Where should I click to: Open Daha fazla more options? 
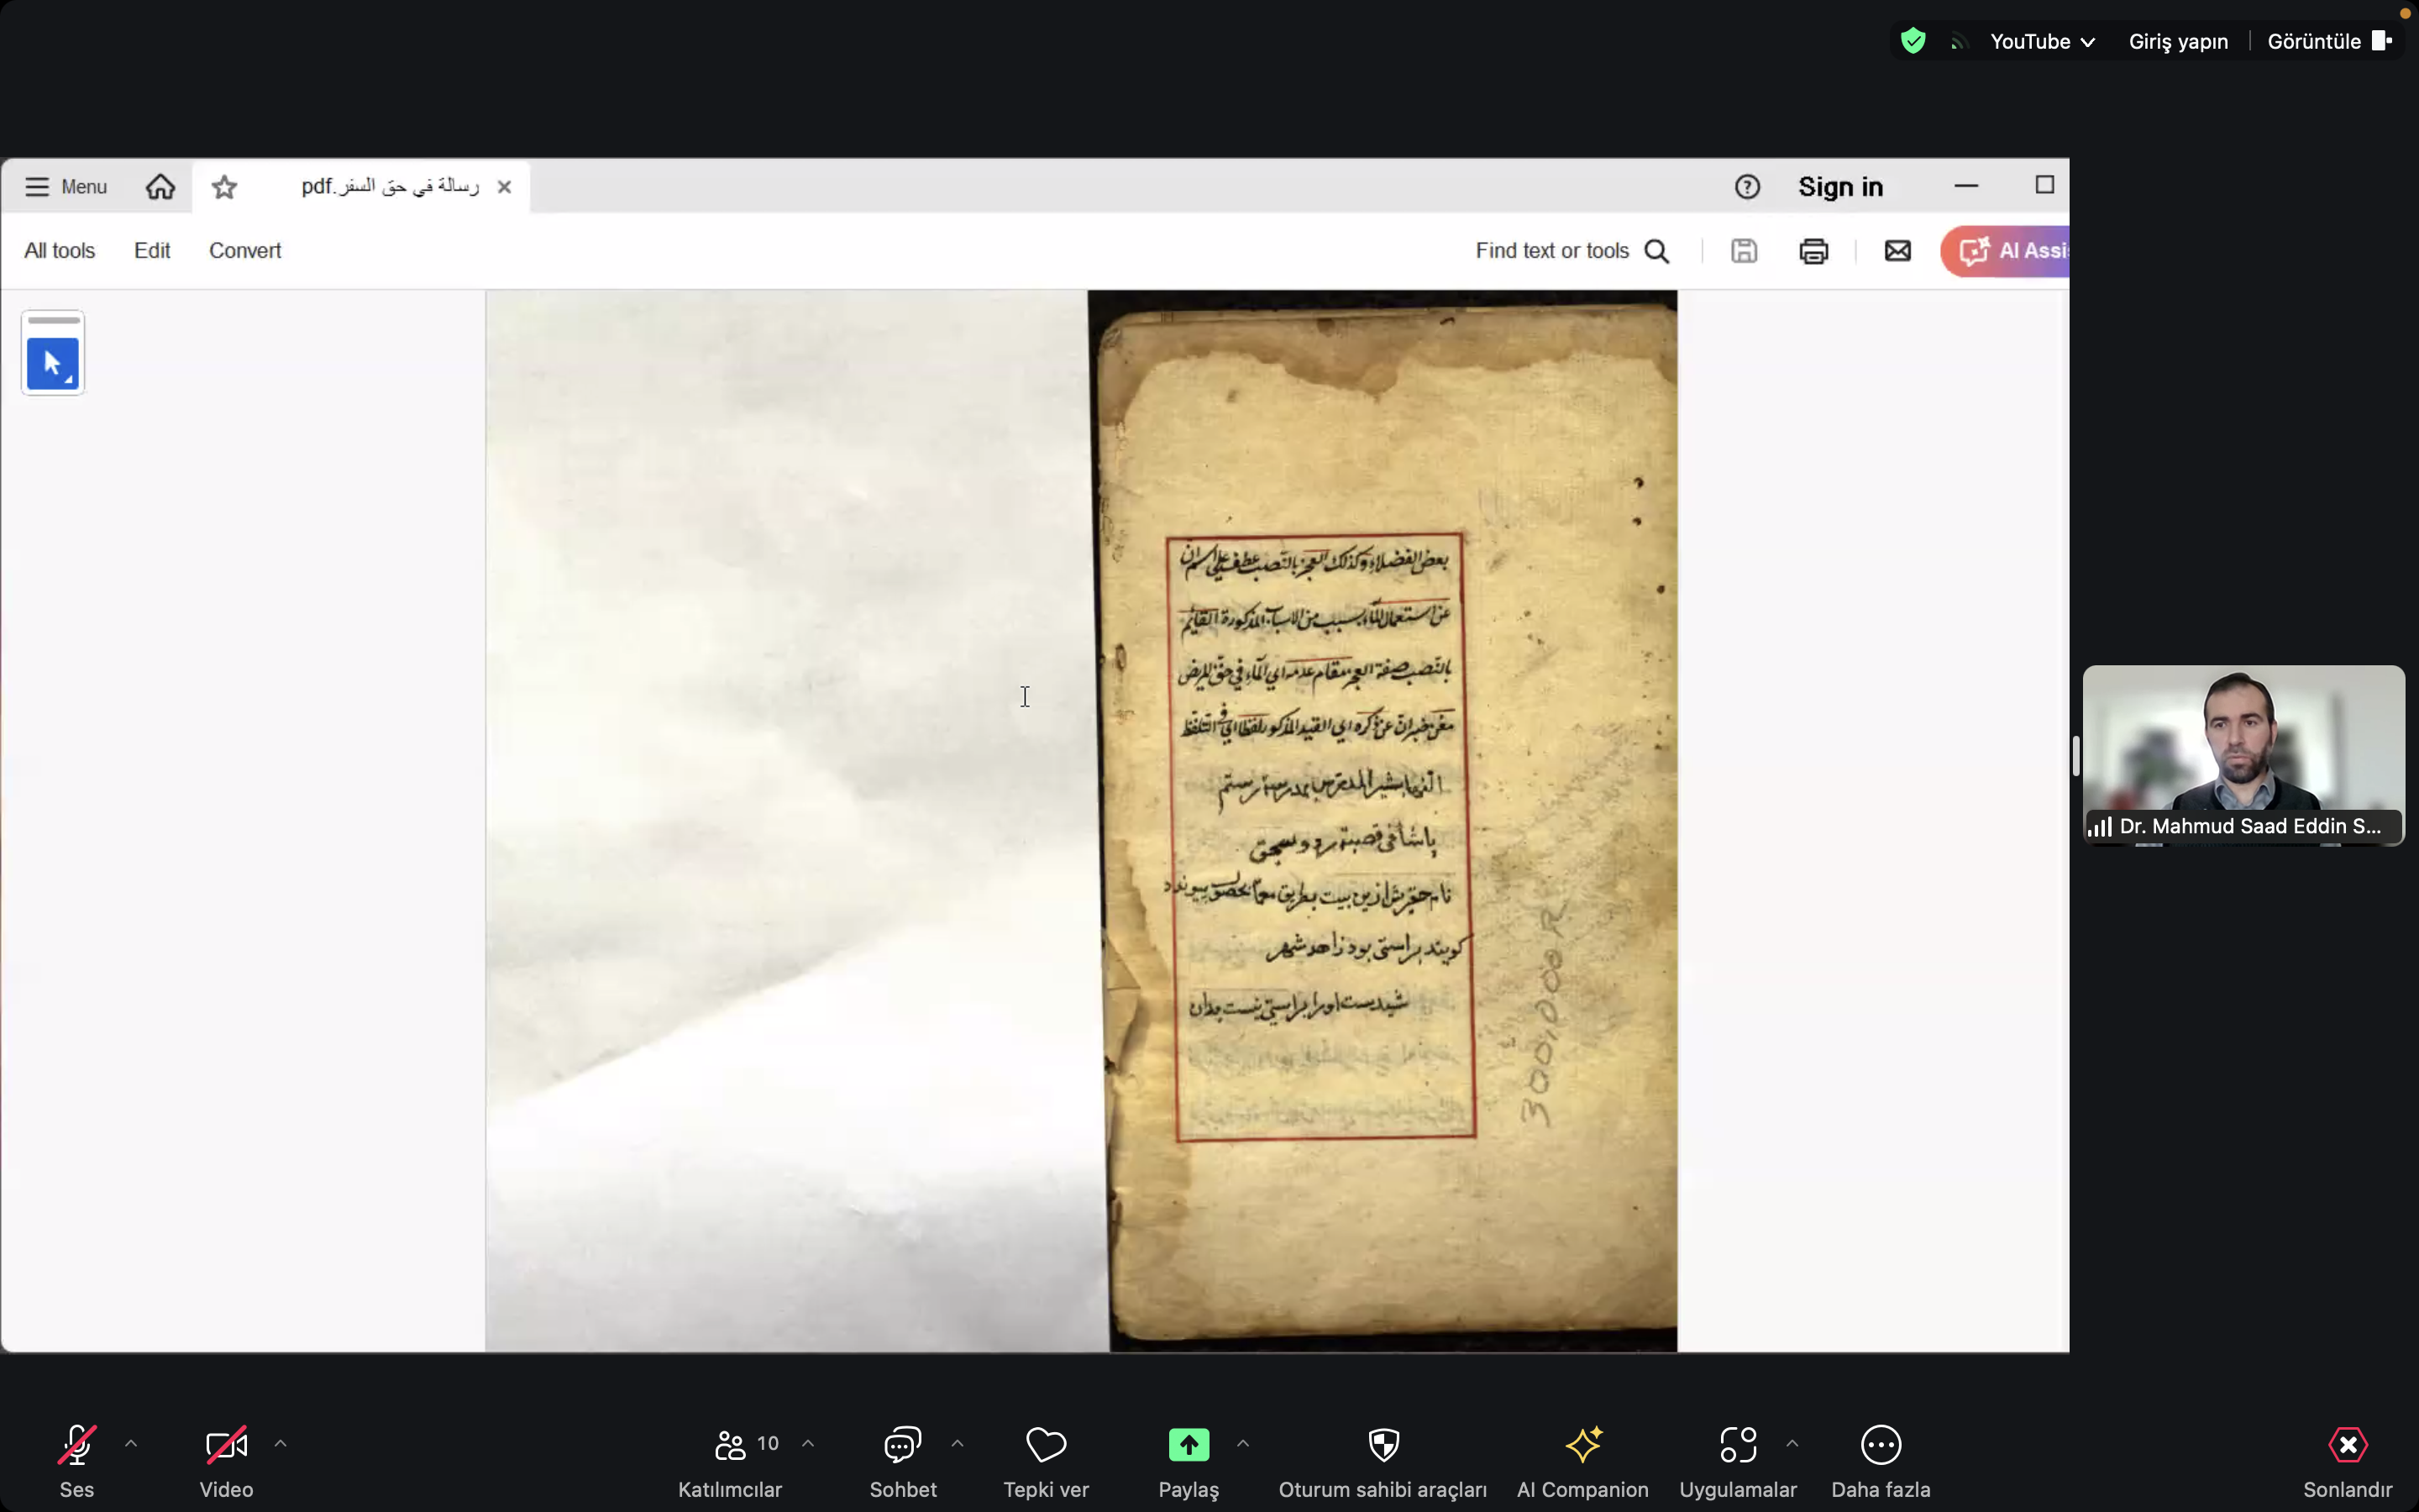tap(1881, 1461)
